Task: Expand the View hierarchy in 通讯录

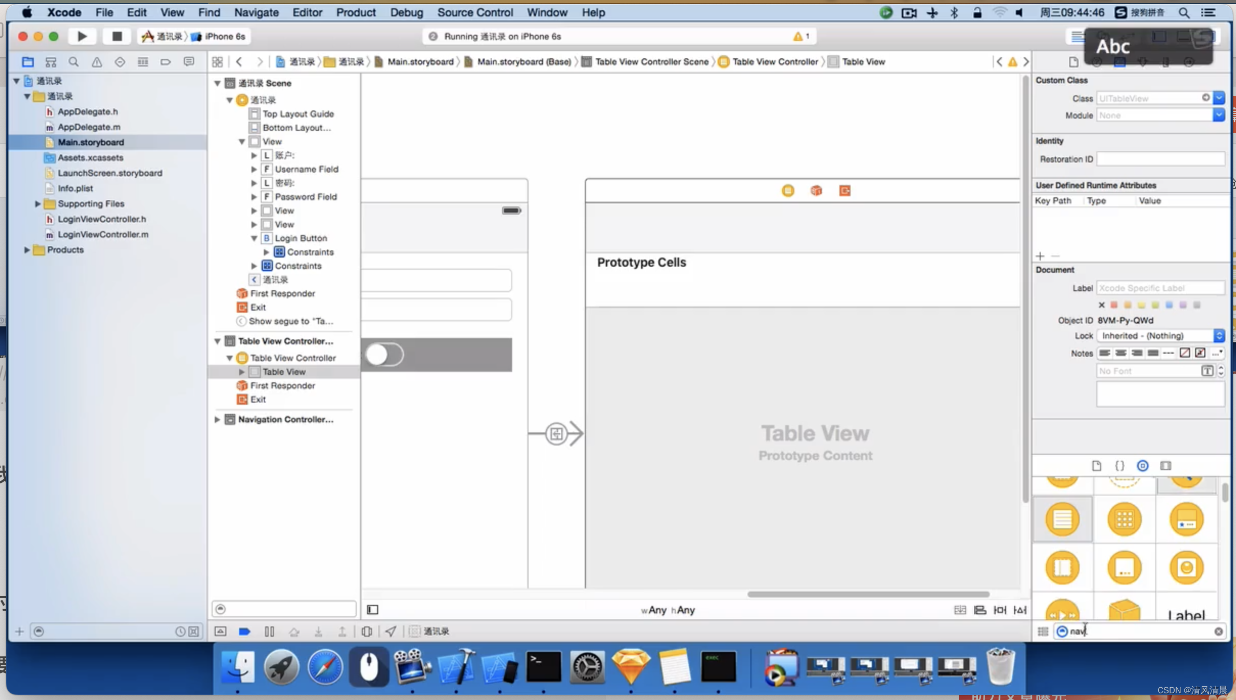Action: click(242, 141)
